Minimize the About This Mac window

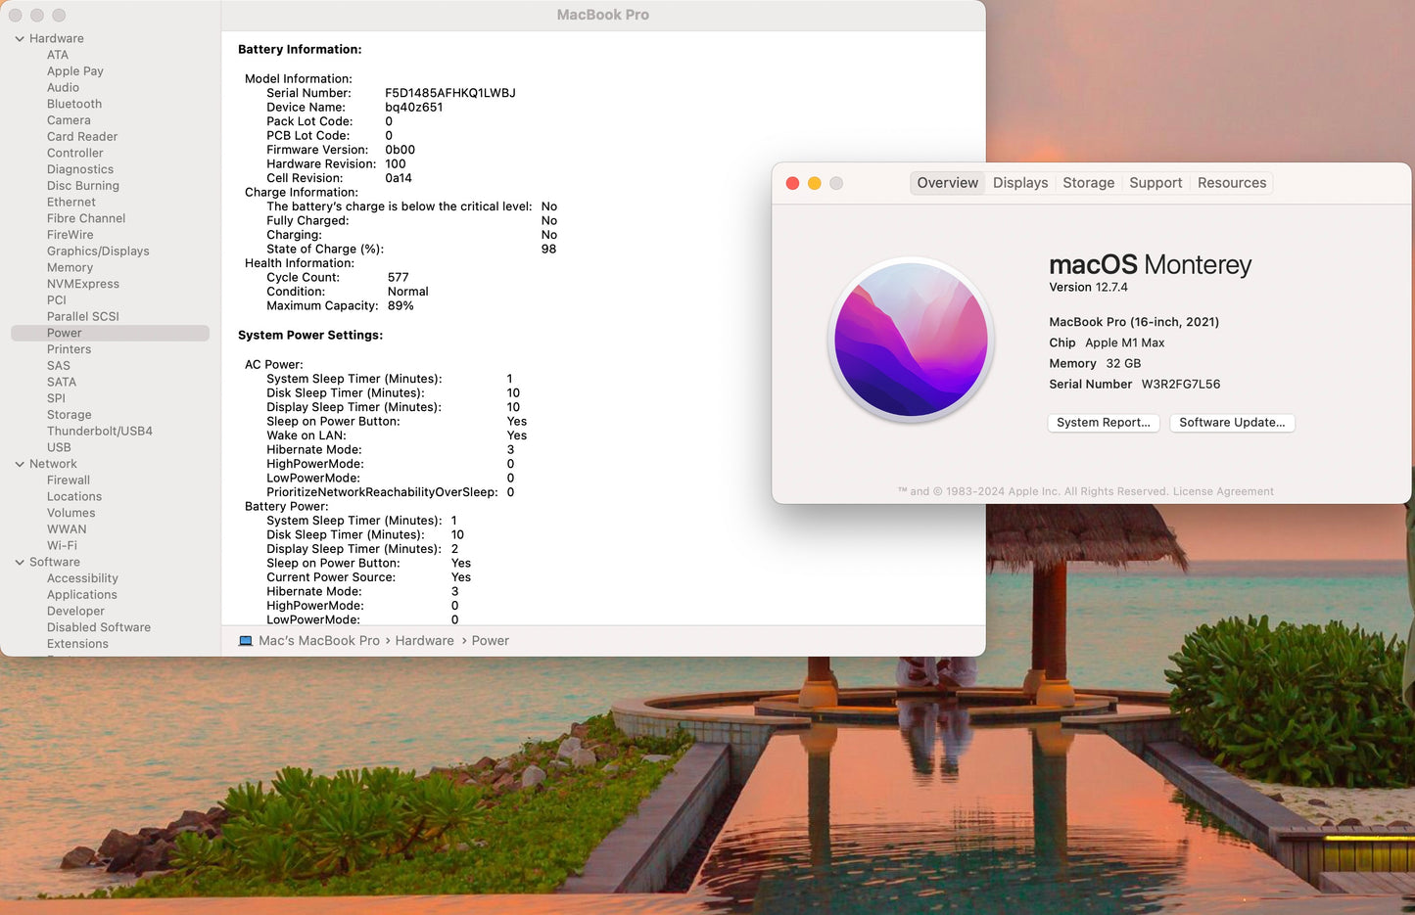click(814, 183)
